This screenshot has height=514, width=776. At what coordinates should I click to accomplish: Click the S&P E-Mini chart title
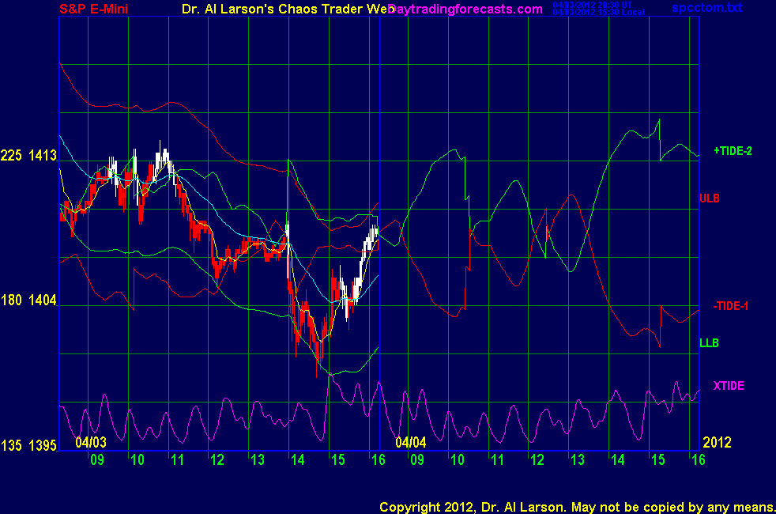(96, 9)
